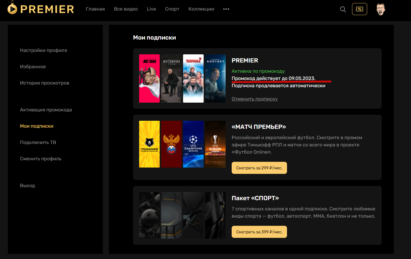Open the Тинькофф РПЛ yellow thumbnail

point(149,144)
